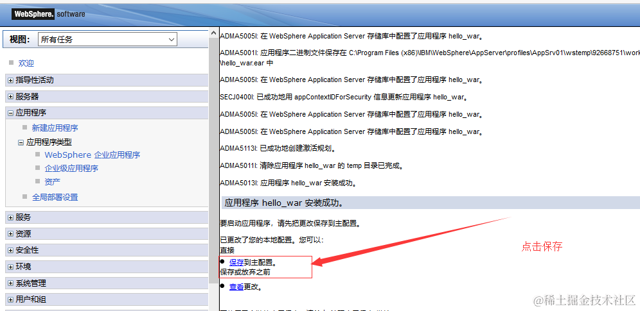Select the SECJ0400I appContextIDForSecurity message
Viewport: 640px width, 311px height.
[343, 97]
